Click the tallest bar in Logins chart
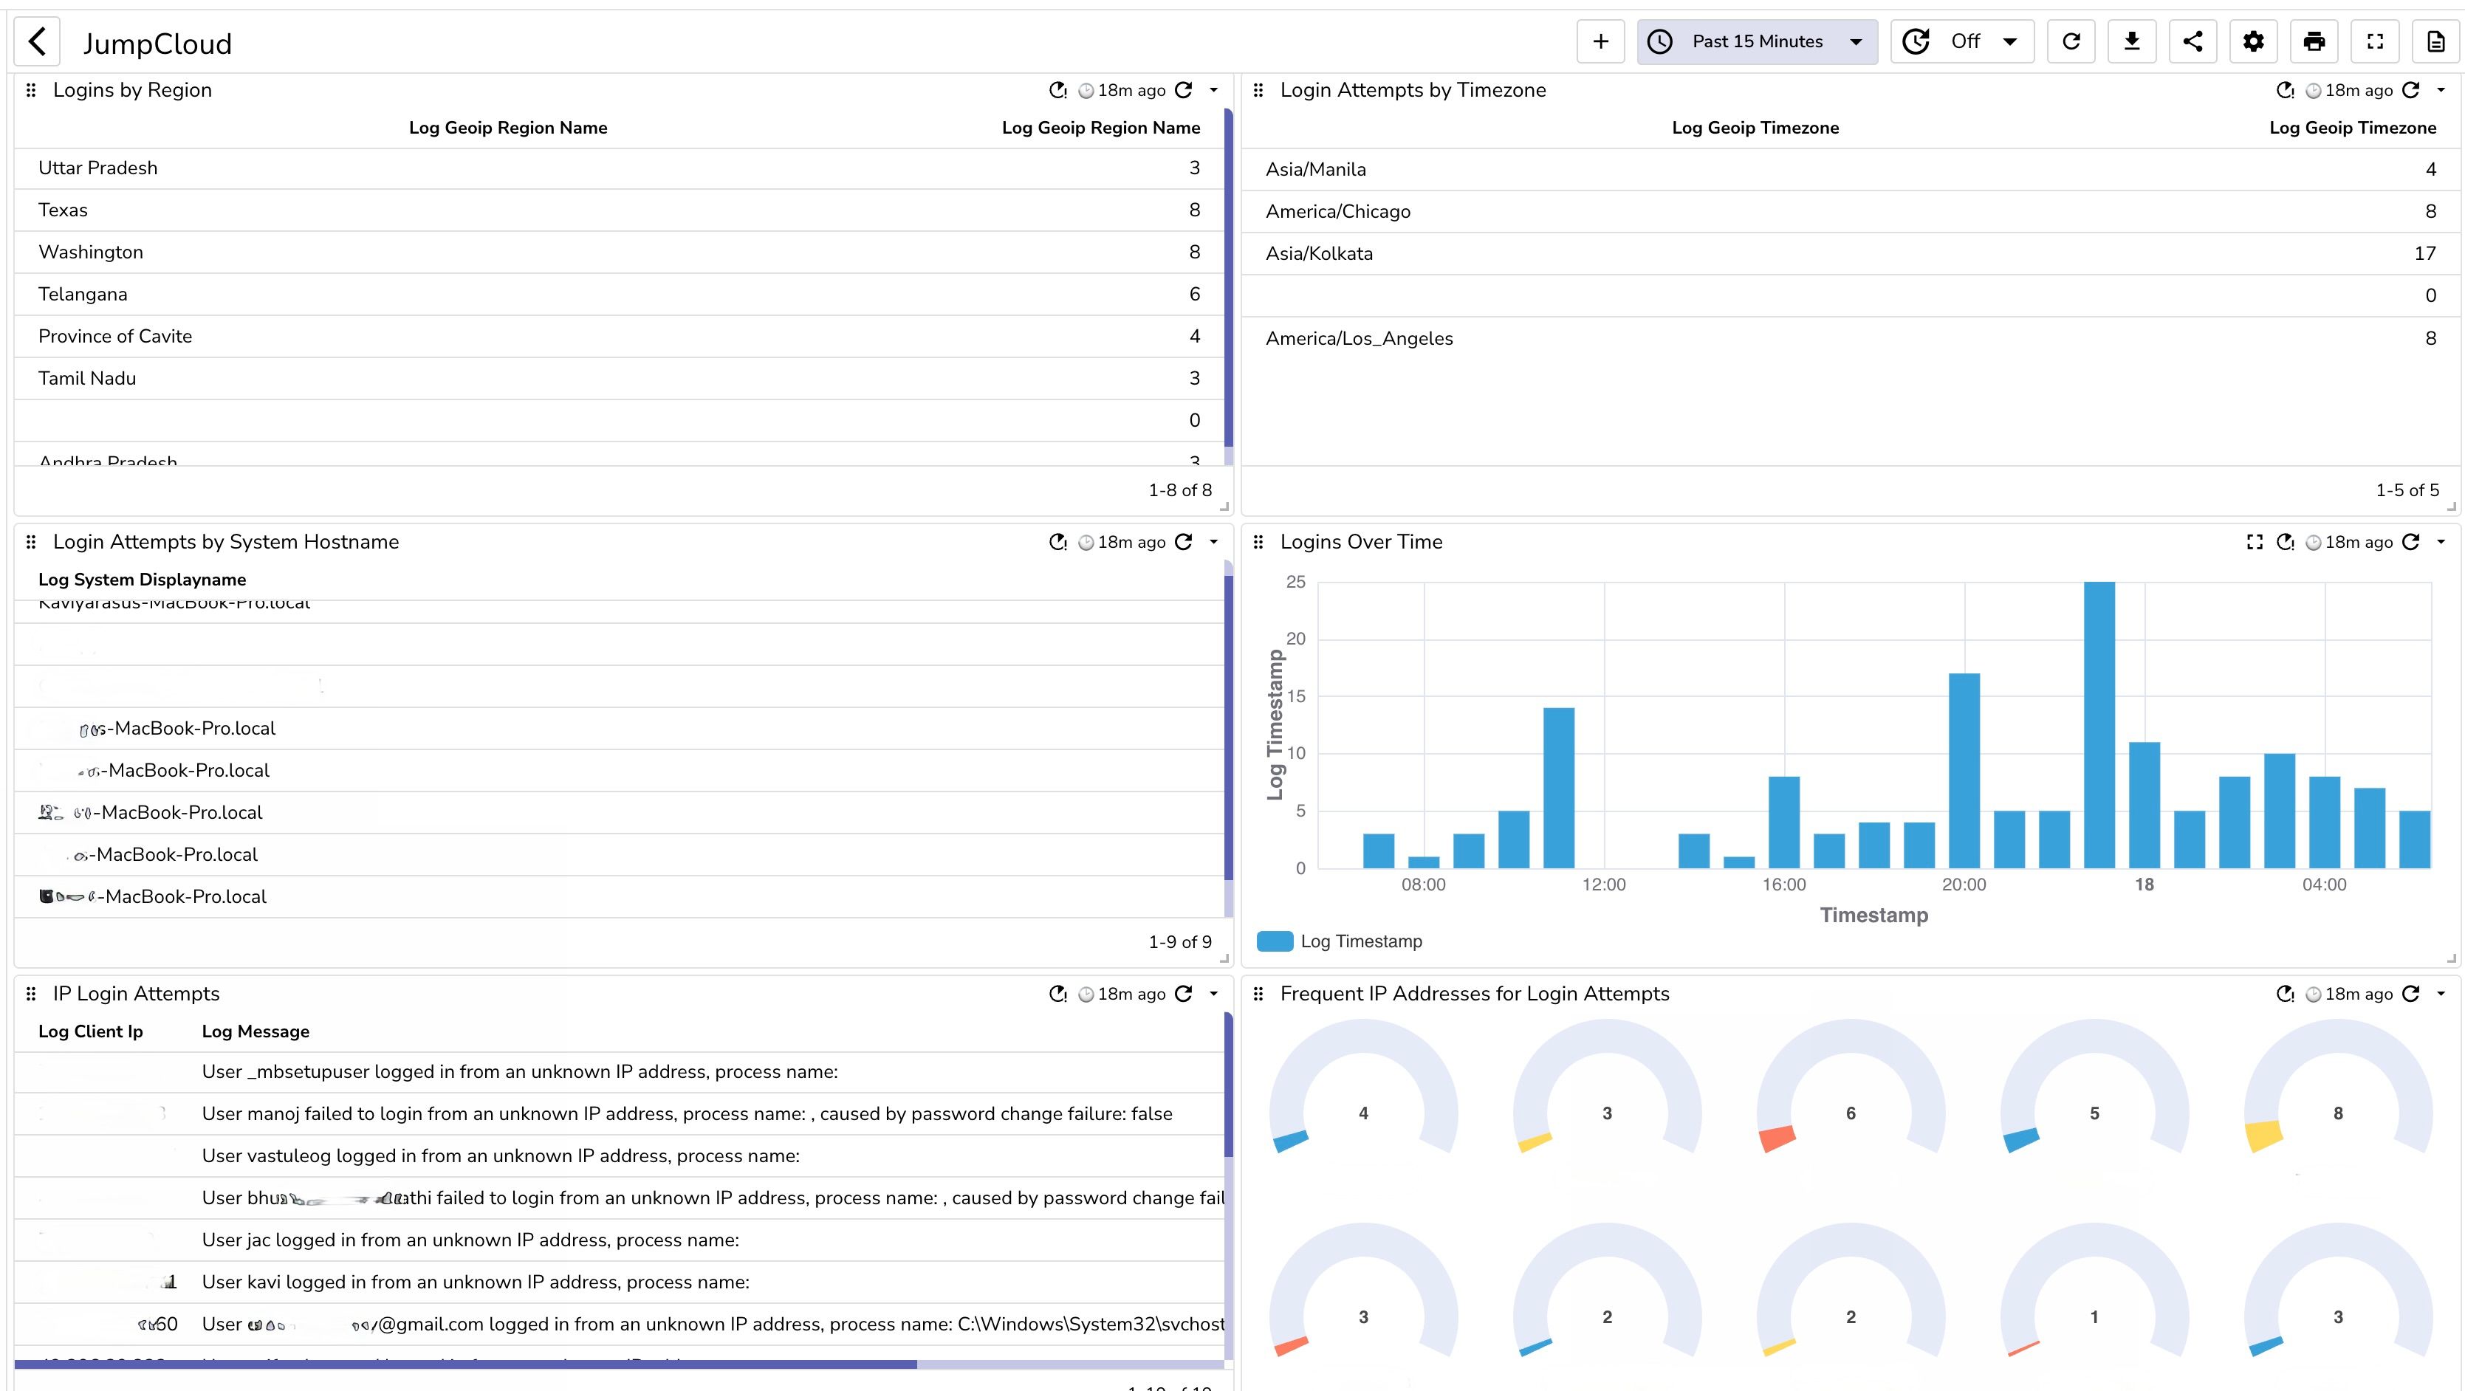The width and height of the screenshot is (2465, 1391). click(2099, 724)
